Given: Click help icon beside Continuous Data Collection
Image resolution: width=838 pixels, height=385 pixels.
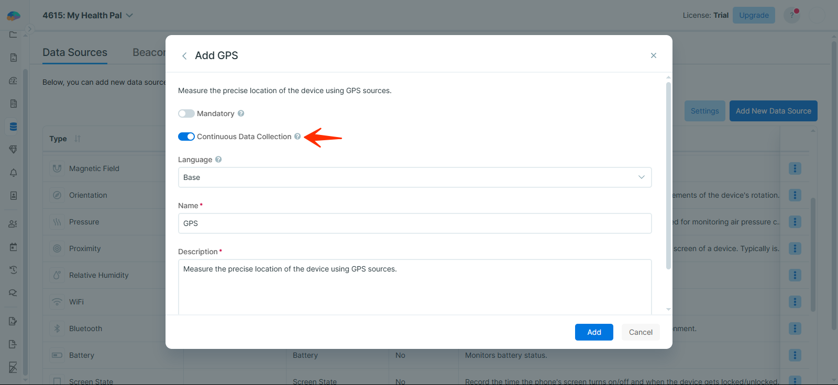Looking at the screenshot, I should click(x=297, y=137).
